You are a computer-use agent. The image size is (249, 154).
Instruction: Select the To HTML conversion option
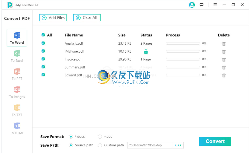17,128
